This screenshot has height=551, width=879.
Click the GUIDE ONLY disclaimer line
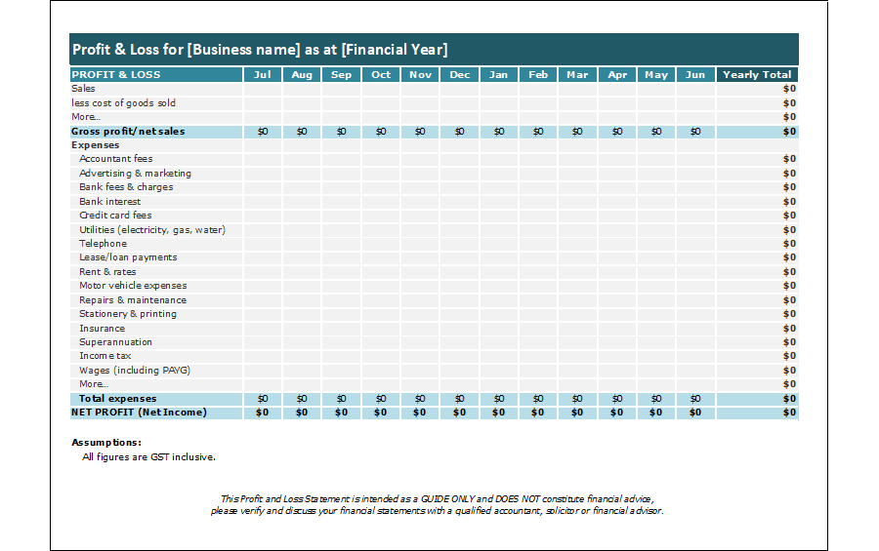438,499
